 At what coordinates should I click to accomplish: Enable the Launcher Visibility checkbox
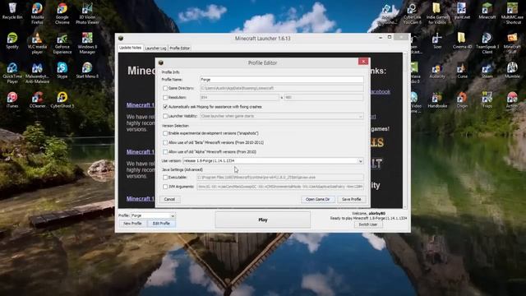(165, 116)
